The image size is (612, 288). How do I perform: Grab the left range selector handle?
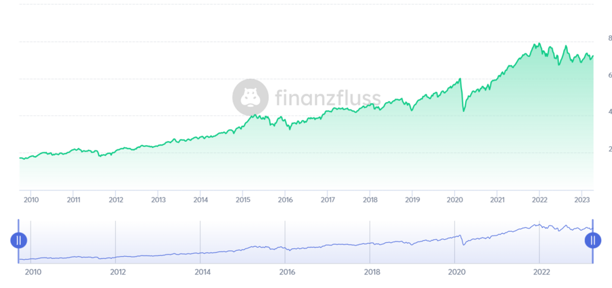pos(19,240)
